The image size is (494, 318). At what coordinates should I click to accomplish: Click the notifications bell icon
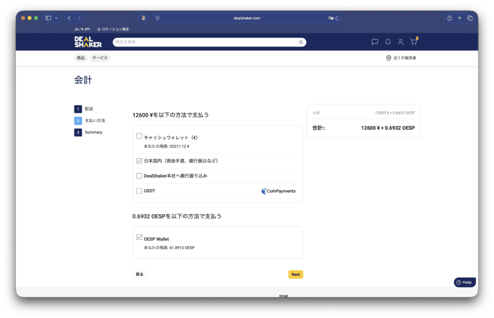[x=388, y=42]
